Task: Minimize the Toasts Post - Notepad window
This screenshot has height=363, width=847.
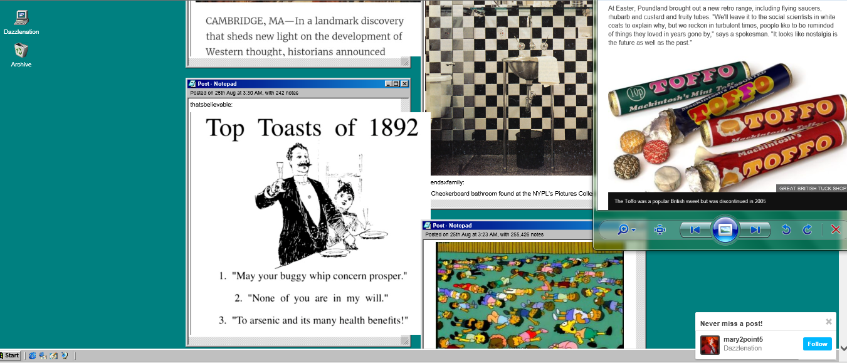Action: (x=389, y=83)
